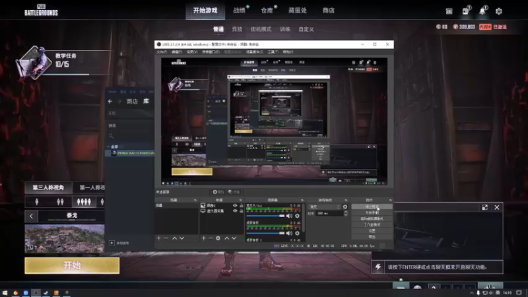Go back in the Steam window

[x=110, y=102]
